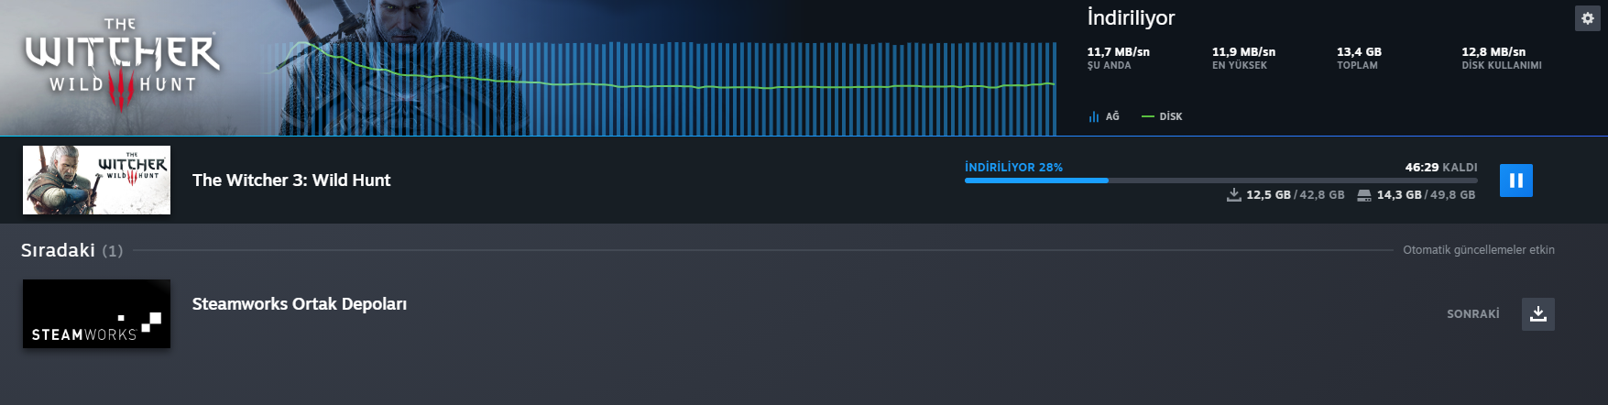
Task: Click The Witcher 3: Wild Hunt title
Action: [291, 181]
